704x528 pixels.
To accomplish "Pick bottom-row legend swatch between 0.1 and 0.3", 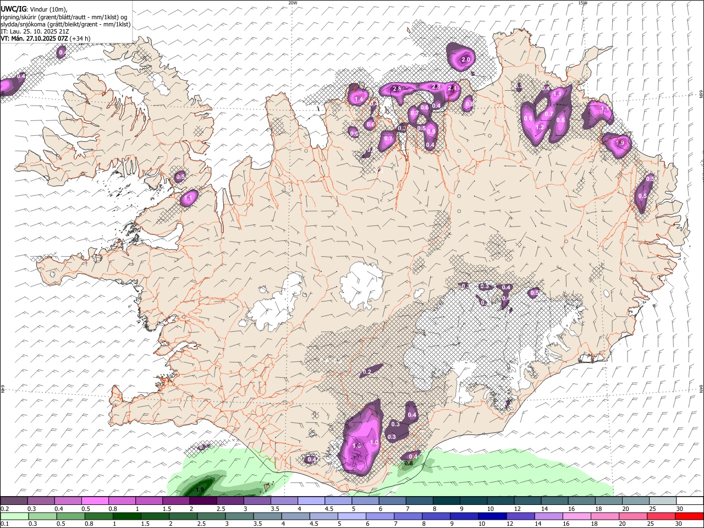I will tap(14, 516).
